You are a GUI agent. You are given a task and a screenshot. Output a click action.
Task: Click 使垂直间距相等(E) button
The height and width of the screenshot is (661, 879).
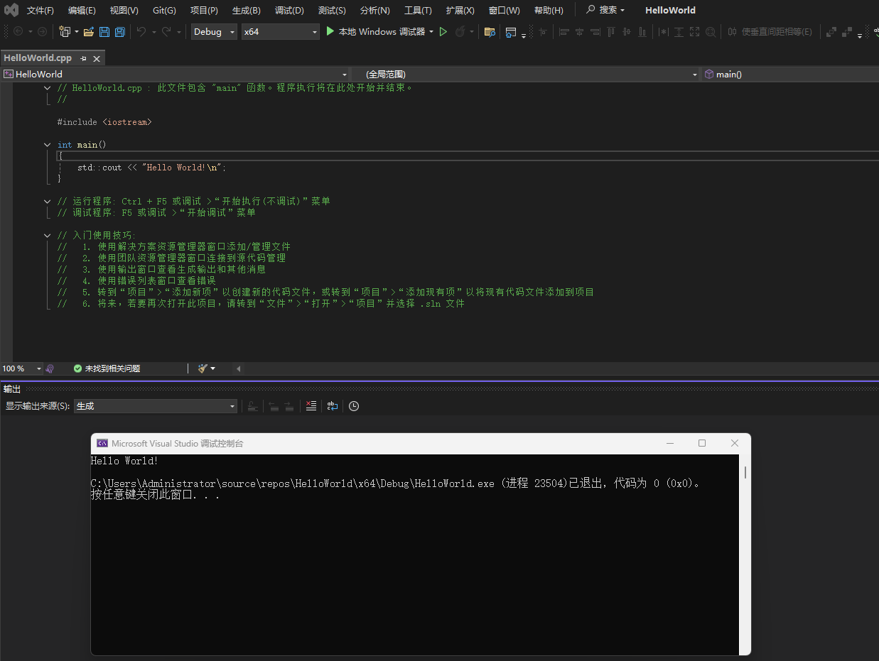[770, 32]
